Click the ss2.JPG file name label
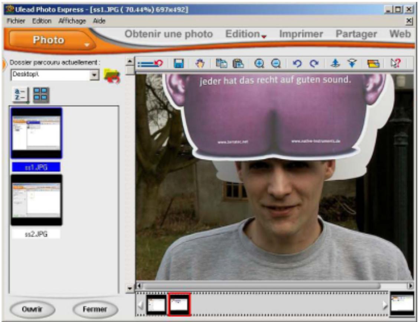 point(36,234)
